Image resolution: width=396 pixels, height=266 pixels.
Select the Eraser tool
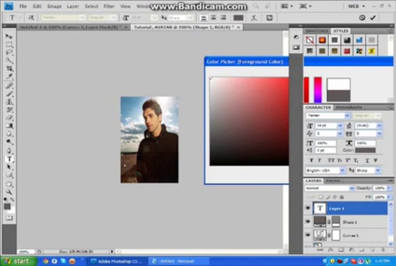(x=9, y=117)
